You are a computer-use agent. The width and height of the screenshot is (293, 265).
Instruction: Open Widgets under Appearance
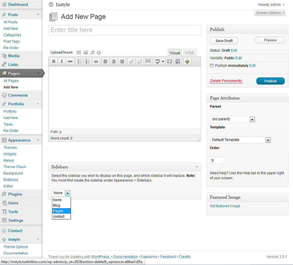10,154
